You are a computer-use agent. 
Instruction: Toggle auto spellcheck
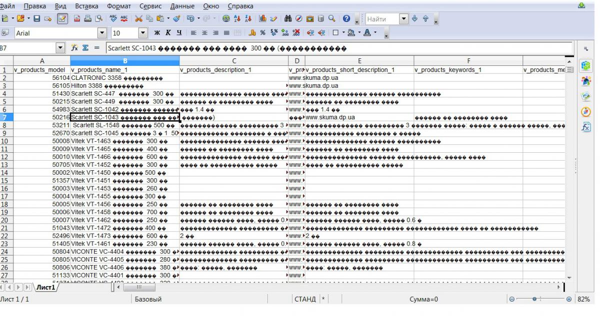pos(123,19)
